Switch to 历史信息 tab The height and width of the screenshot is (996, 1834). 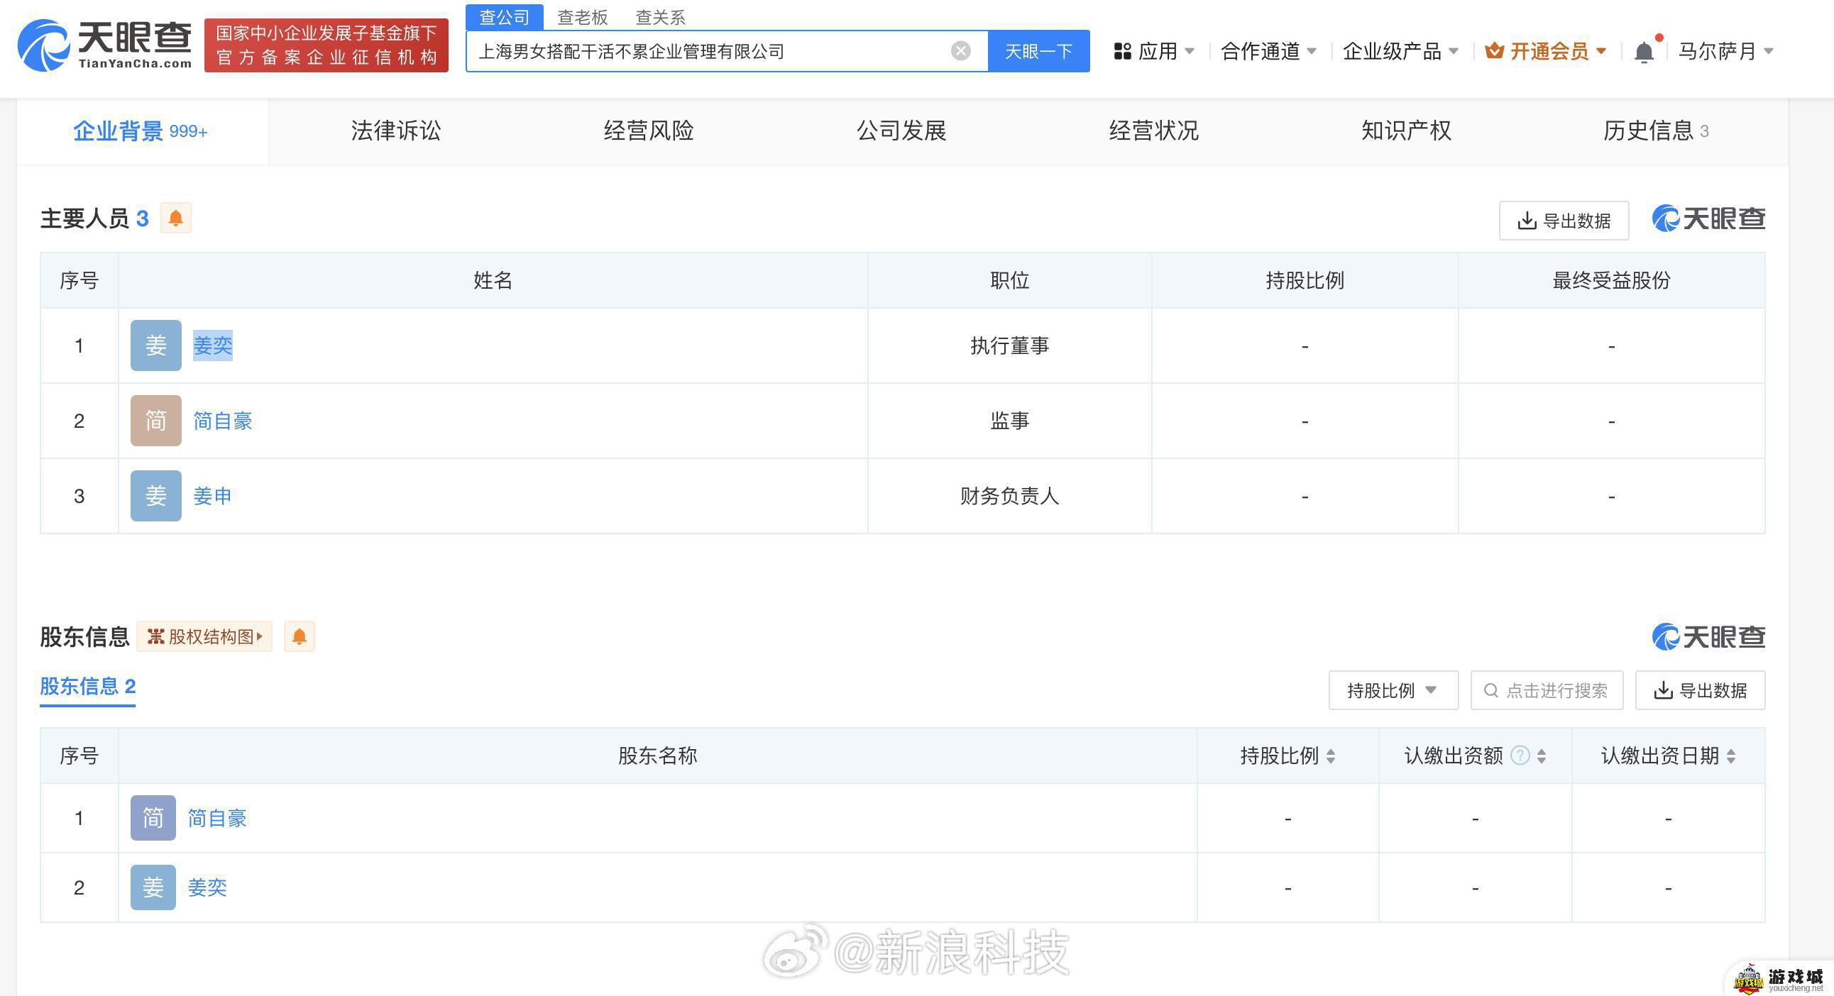coord(1656,131)
